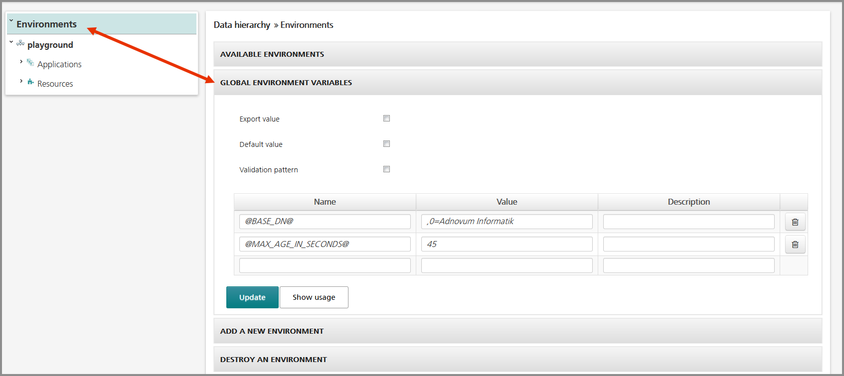Click the description field for @BASE_DN@
This screenshot has width=844, height=376.
click(x=689, y=222)
